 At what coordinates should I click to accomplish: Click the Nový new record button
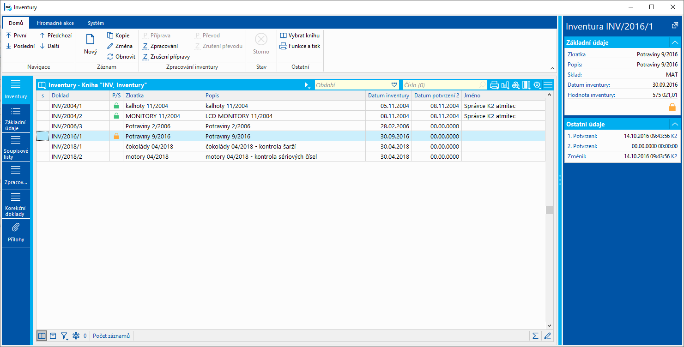pyautogui.click(x=91, y=45)
